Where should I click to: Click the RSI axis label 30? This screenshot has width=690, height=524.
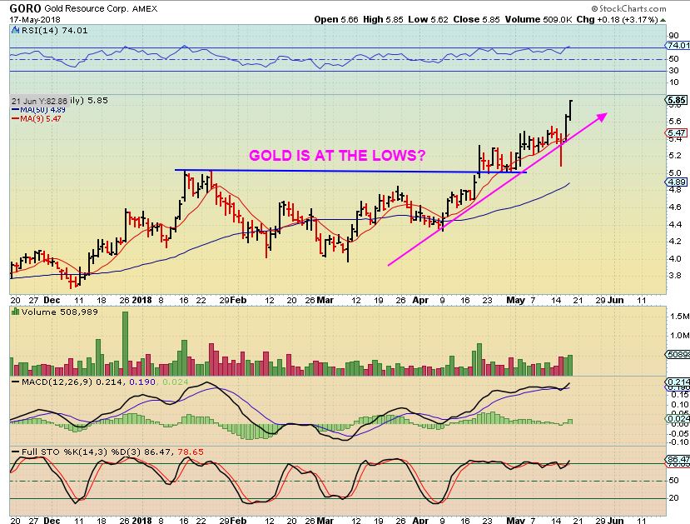[x=673, y=71]
